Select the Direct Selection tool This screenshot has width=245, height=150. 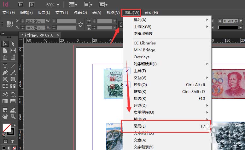point(13,44)
